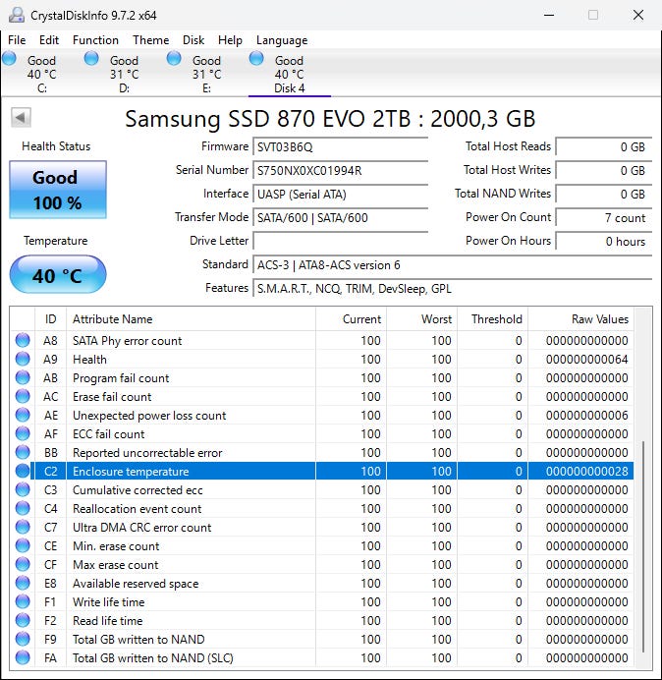Screen dimensions: 662x680
Task: Click blue orb for Reallocation event count
Action: point(23,508)
